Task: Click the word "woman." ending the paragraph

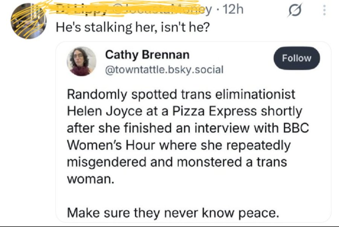Action: tap(90, 179)
